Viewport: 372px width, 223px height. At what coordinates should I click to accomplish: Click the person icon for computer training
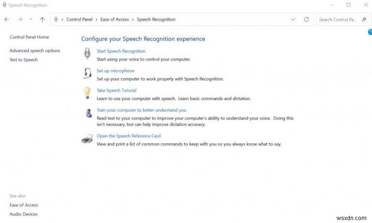click(x=88, y=113)
